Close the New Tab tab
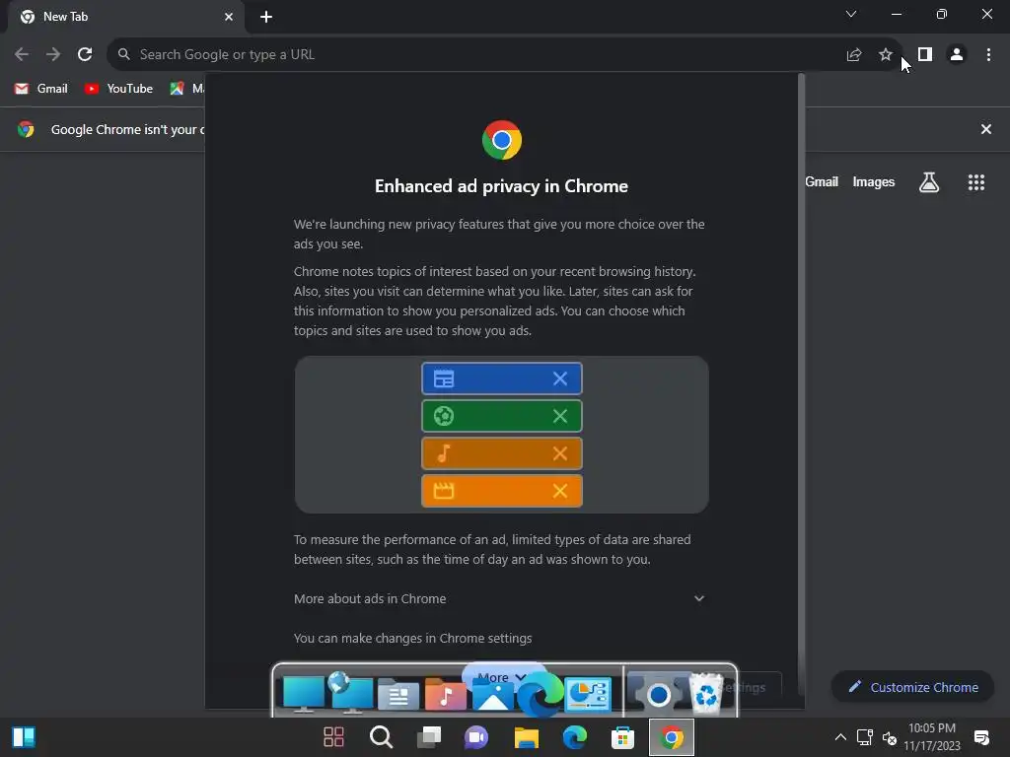Viewport: 1010px width, 757px height. pos(229,17)
